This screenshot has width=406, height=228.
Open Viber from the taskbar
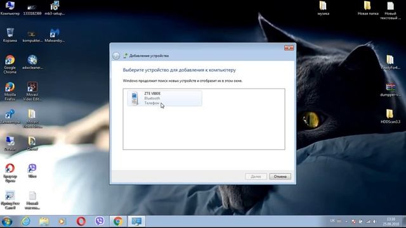tap(100, 221)
